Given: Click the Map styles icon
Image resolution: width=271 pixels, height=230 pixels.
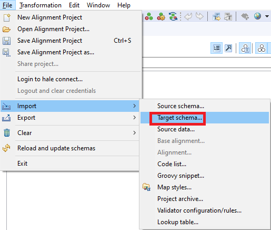Looking at the screenshot, I should (146, 187).
